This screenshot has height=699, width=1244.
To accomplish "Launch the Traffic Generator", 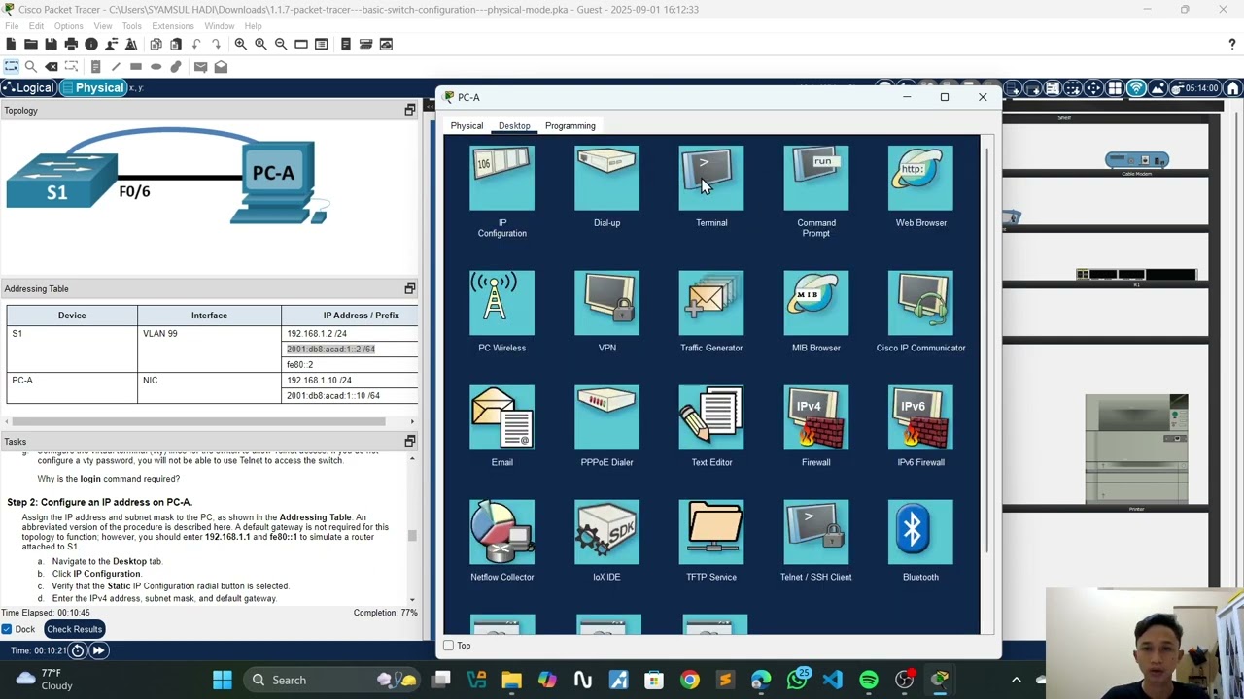I will (711, 303).
